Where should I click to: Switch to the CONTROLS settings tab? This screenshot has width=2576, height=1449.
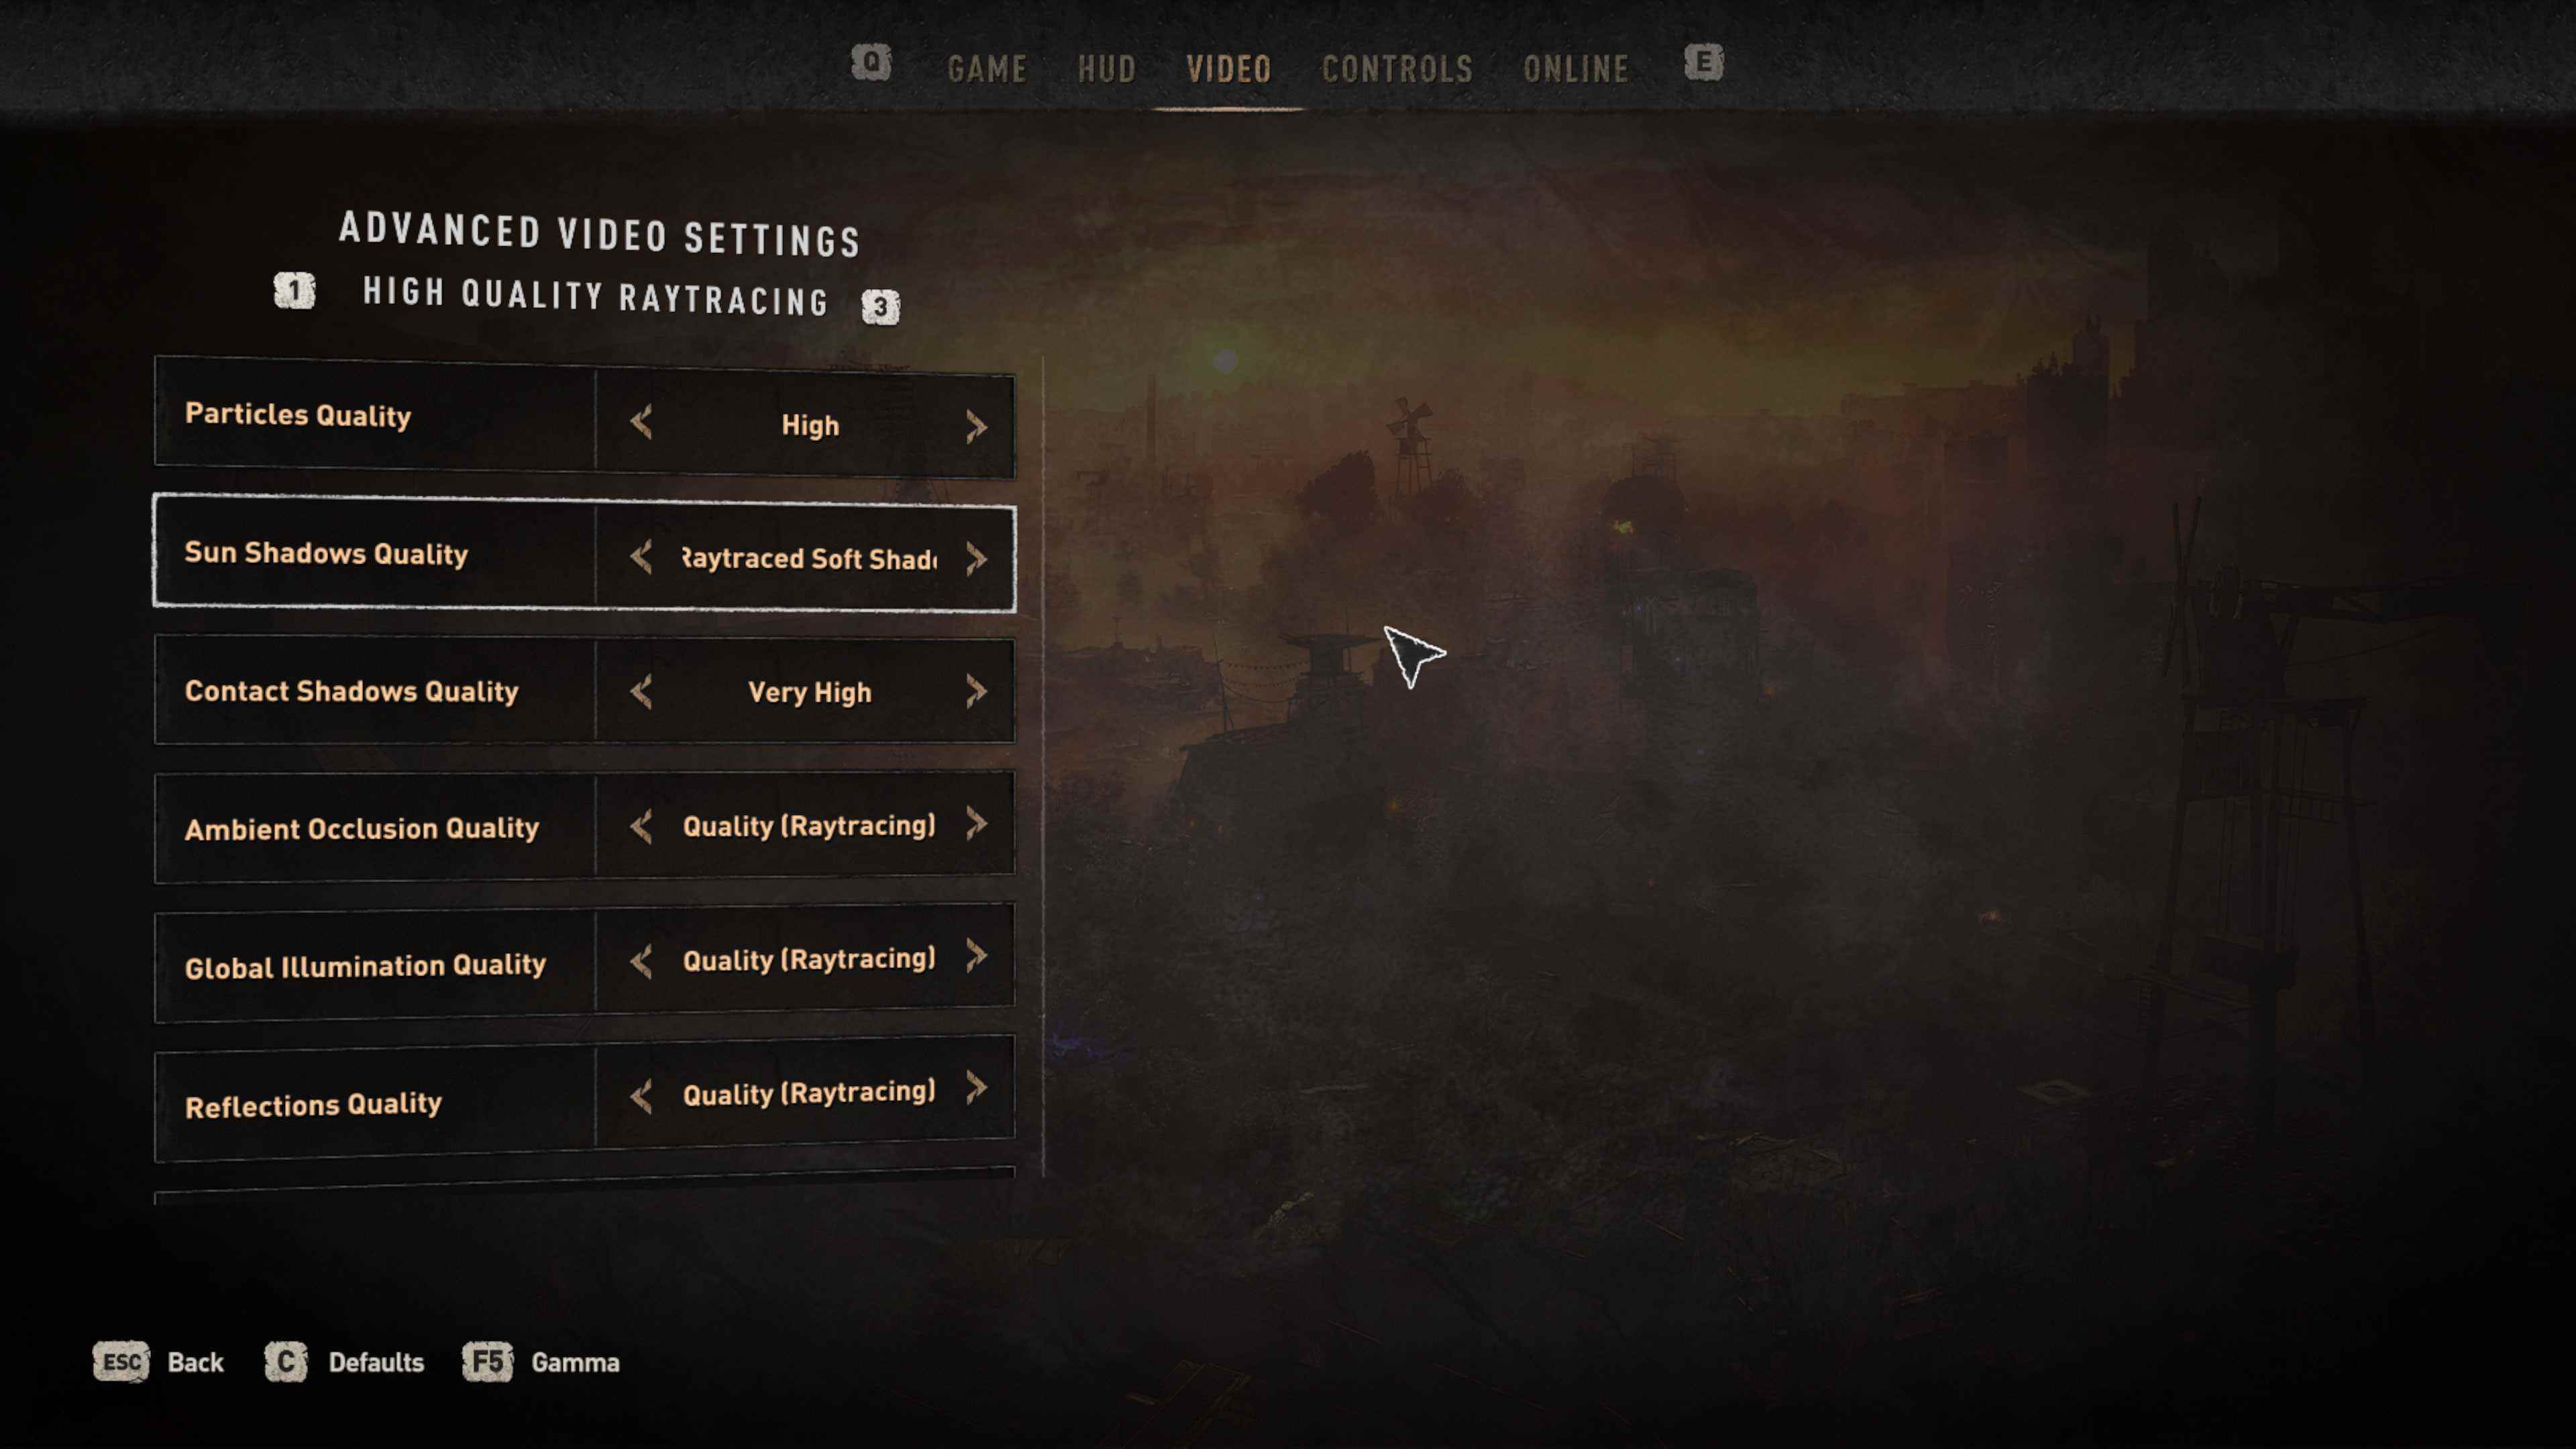1396,67
